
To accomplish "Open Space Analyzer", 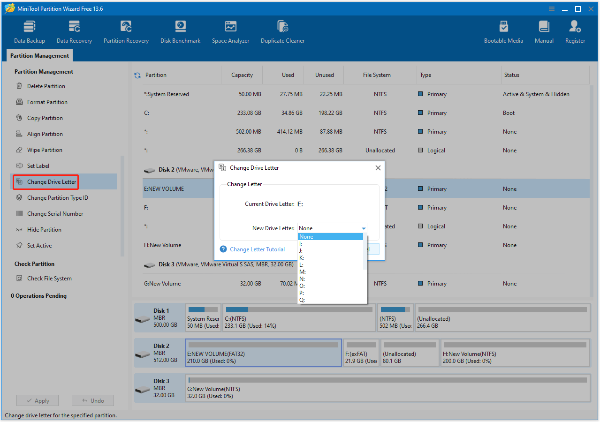I will pyautogui.click(x=230, y=32).
